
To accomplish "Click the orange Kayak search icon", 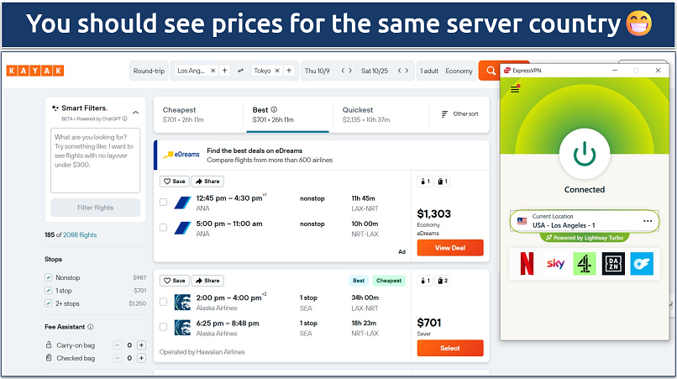I will point(489,71).
